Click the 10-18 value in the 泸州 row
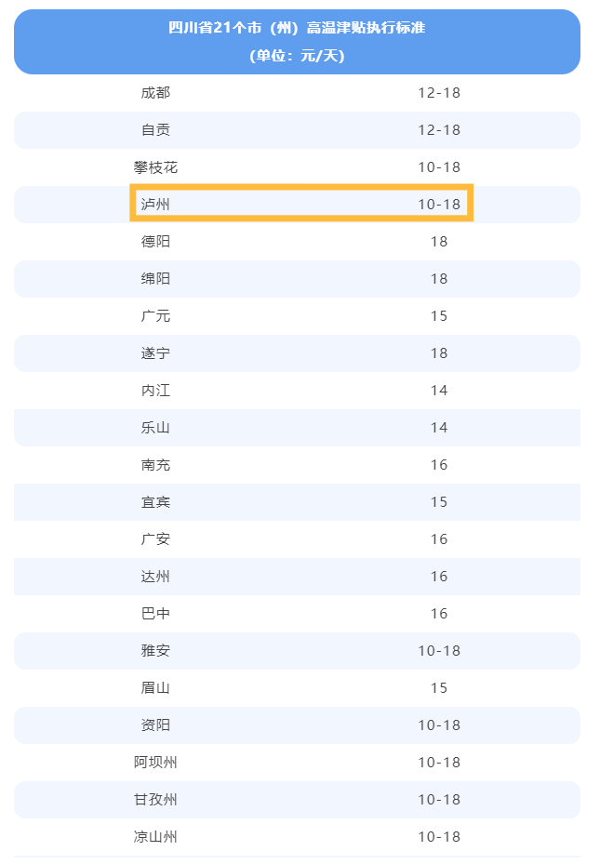 (x=439, y=205)
